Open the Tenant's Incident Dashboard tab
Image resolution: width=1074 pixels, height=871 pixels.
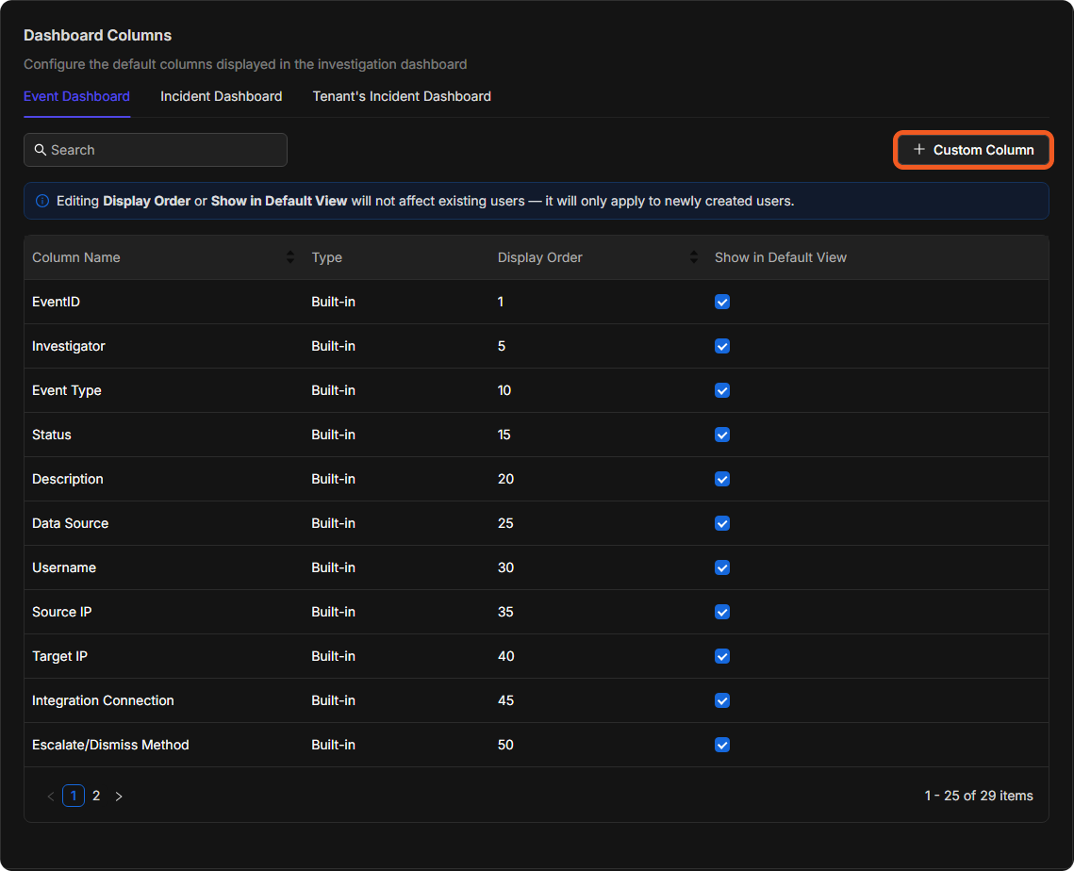(402, 96)
